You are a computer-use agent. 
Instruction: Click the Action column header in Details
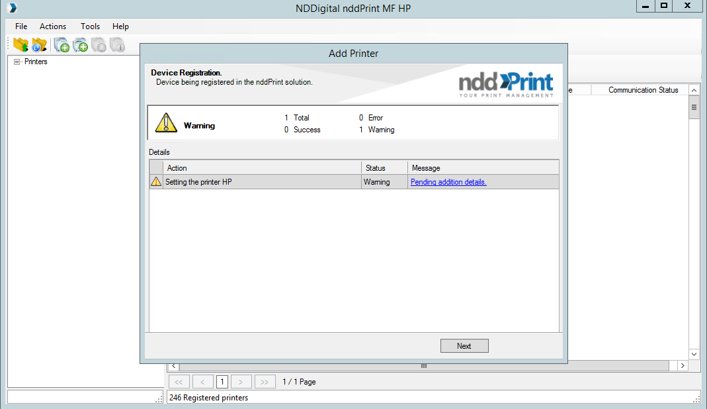(x=262, y=168)
